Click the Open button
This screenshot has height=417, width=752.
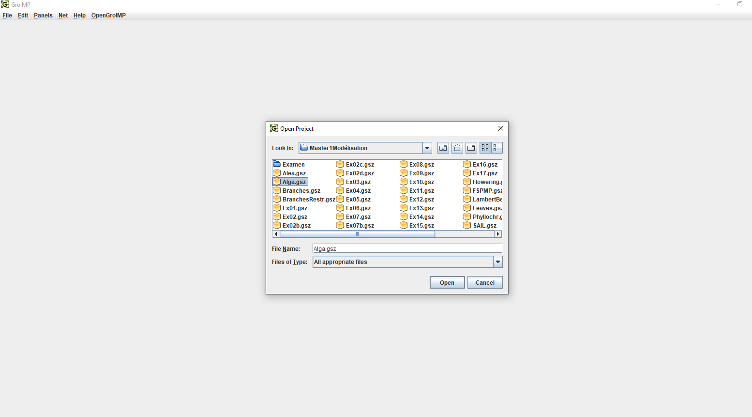pos(447,283)
